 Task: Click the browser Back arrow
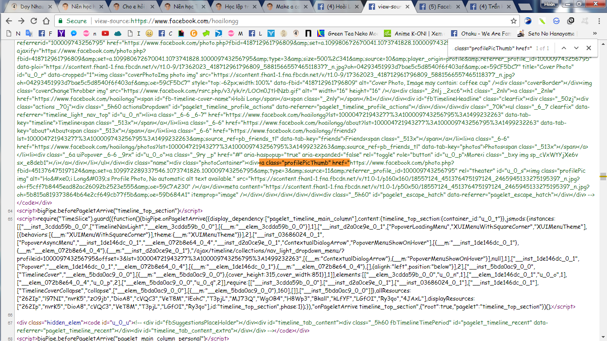coord(9,21)
